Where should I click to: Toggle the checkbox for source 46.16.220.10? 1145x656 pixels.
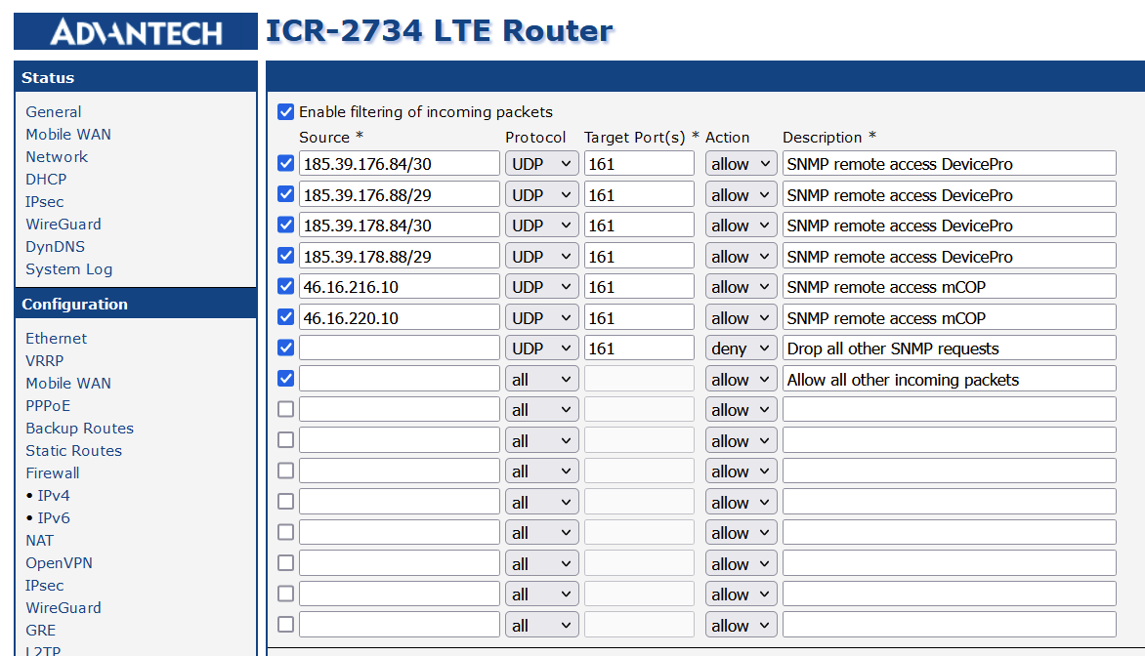coord(285,316)
